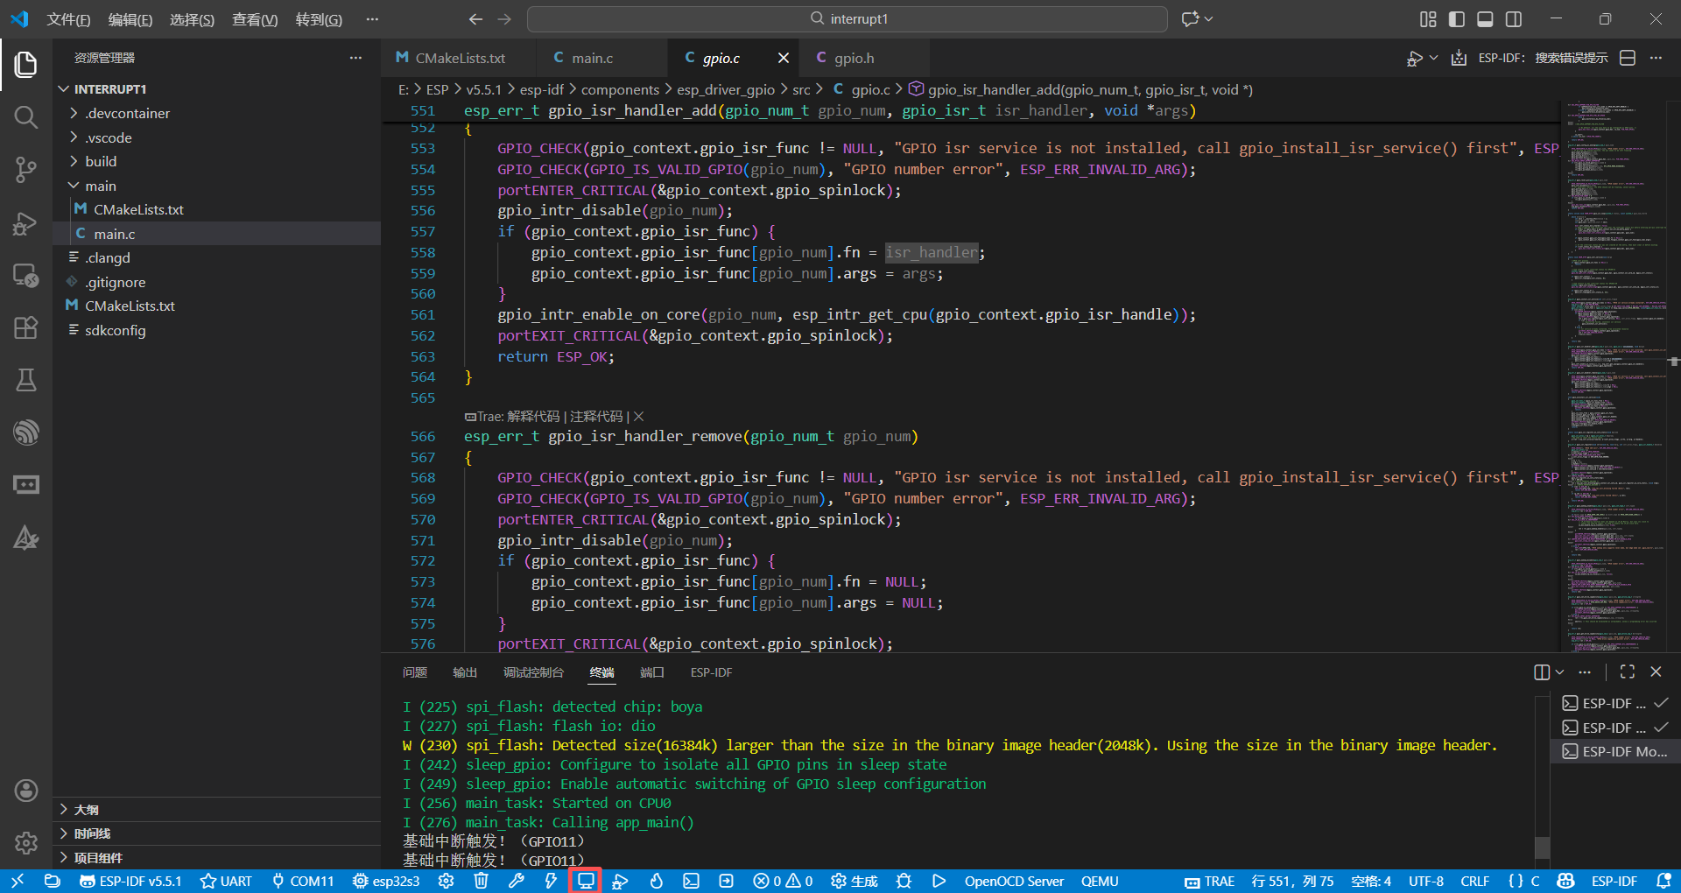Click the ESP-IDF monitor device icon

tap(585, 881)
